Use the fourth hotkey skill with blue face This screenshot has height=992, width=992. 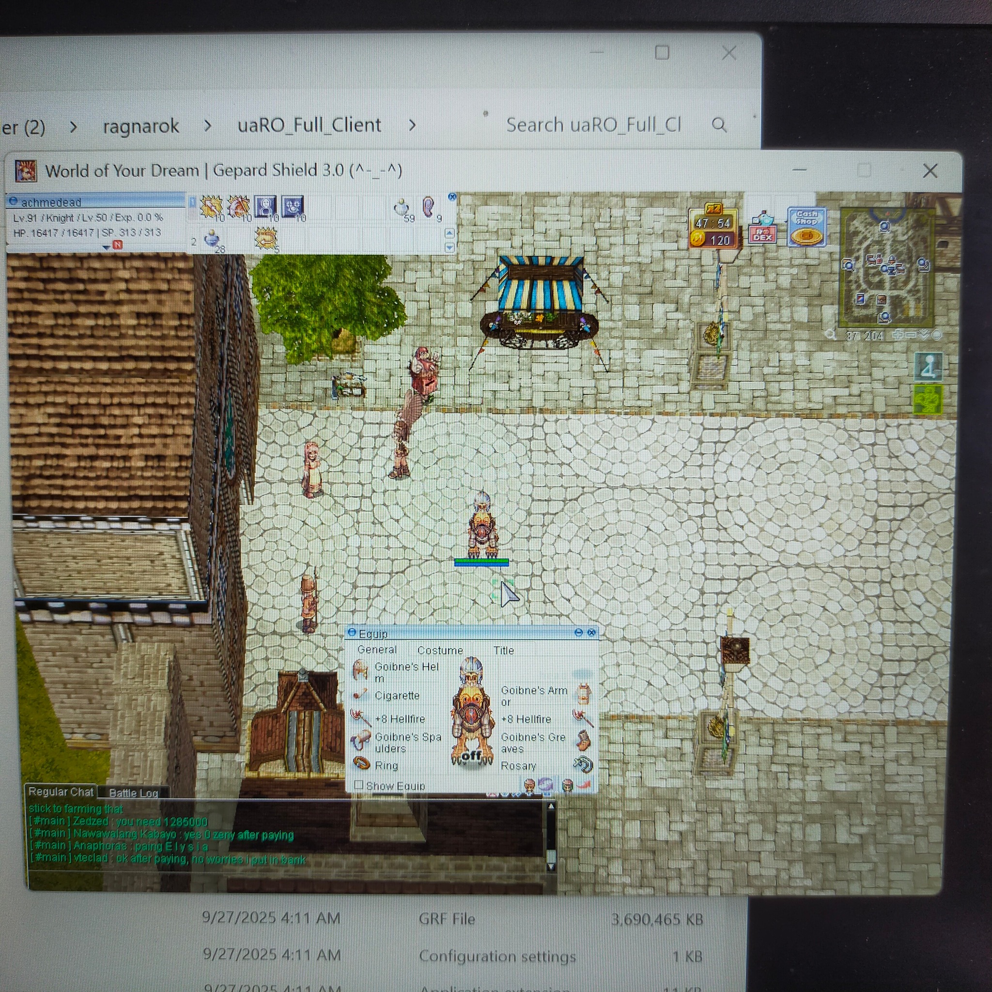tap(293, 207)
